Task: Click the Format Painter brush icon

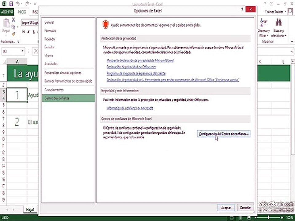Action: pos(14,34)
